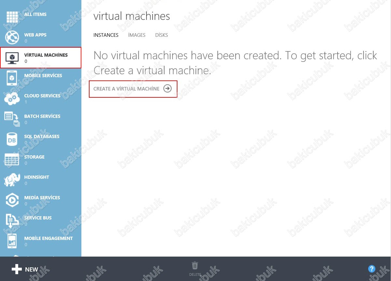Open the blue help question mark

click(x=372, y=269)
